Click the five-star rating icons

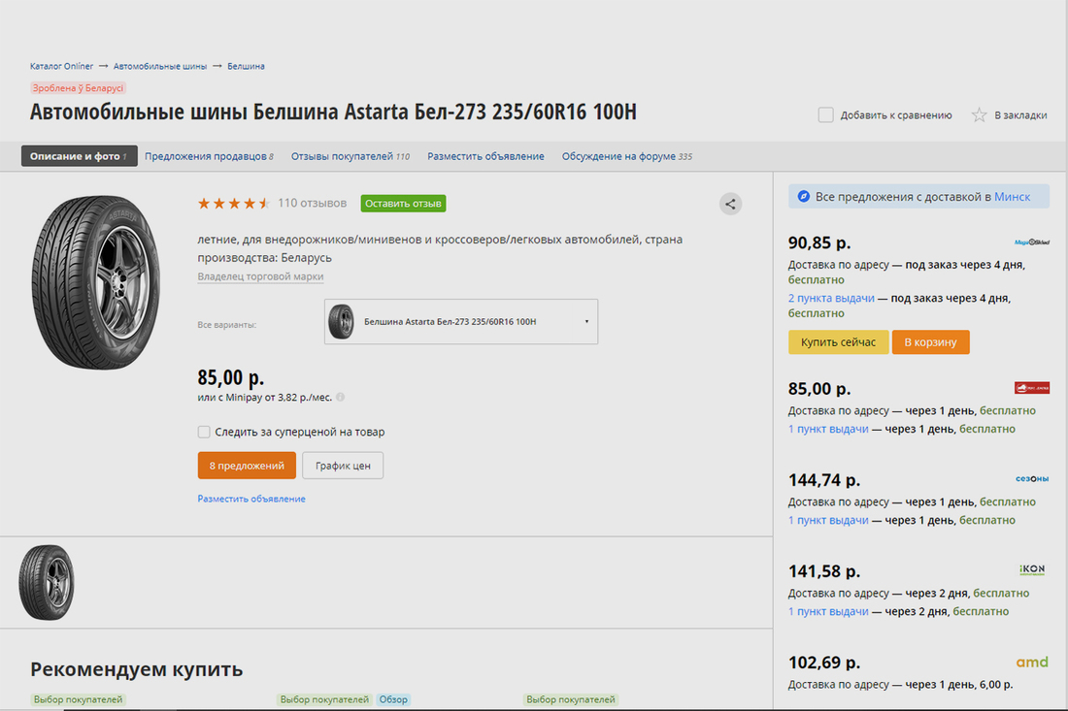coord(233,204)
